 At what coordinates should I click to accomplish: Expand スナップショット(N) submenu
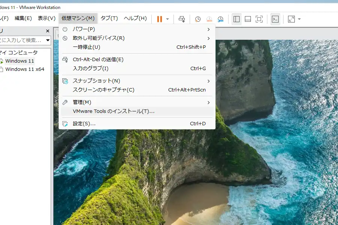(137, 81)
